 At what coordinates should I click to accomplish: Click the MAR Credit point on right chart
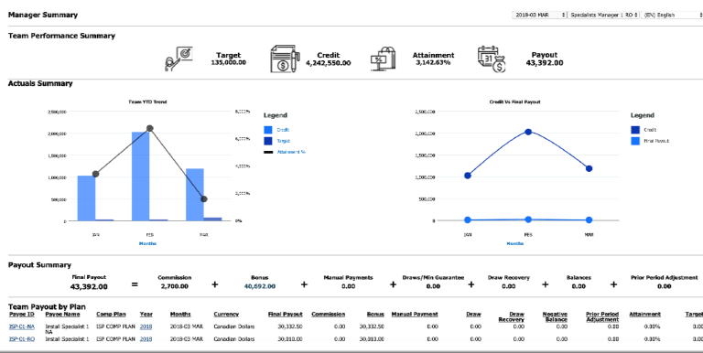pos(589,168)
